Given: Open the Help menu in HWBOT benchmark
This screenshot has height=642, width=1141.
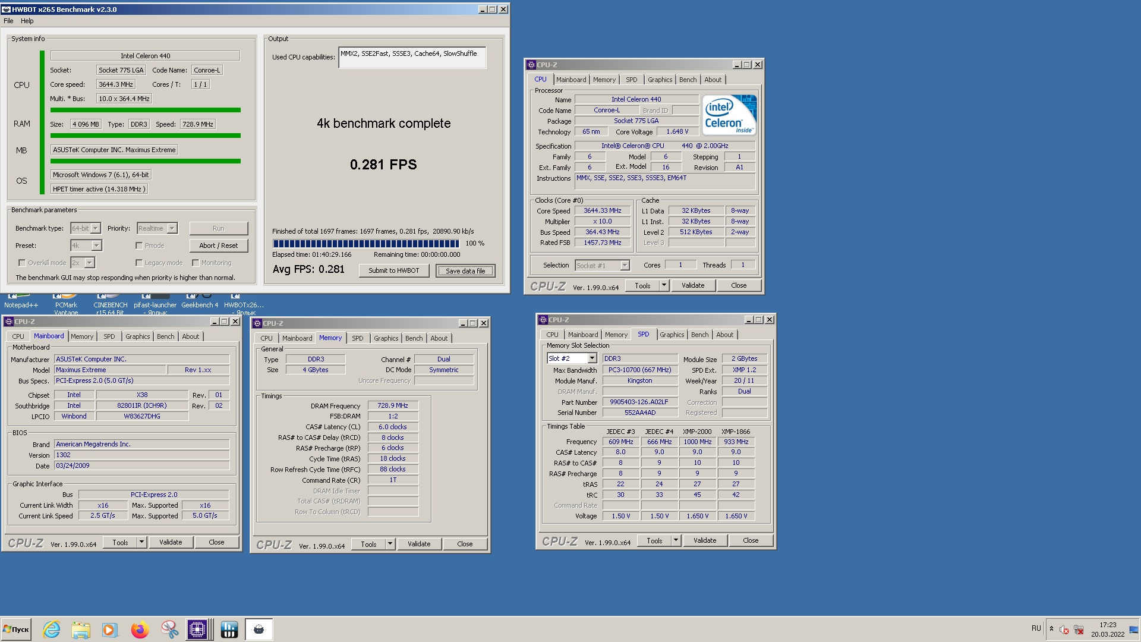Looking at the screenshot, I should (x=27, y=21).
